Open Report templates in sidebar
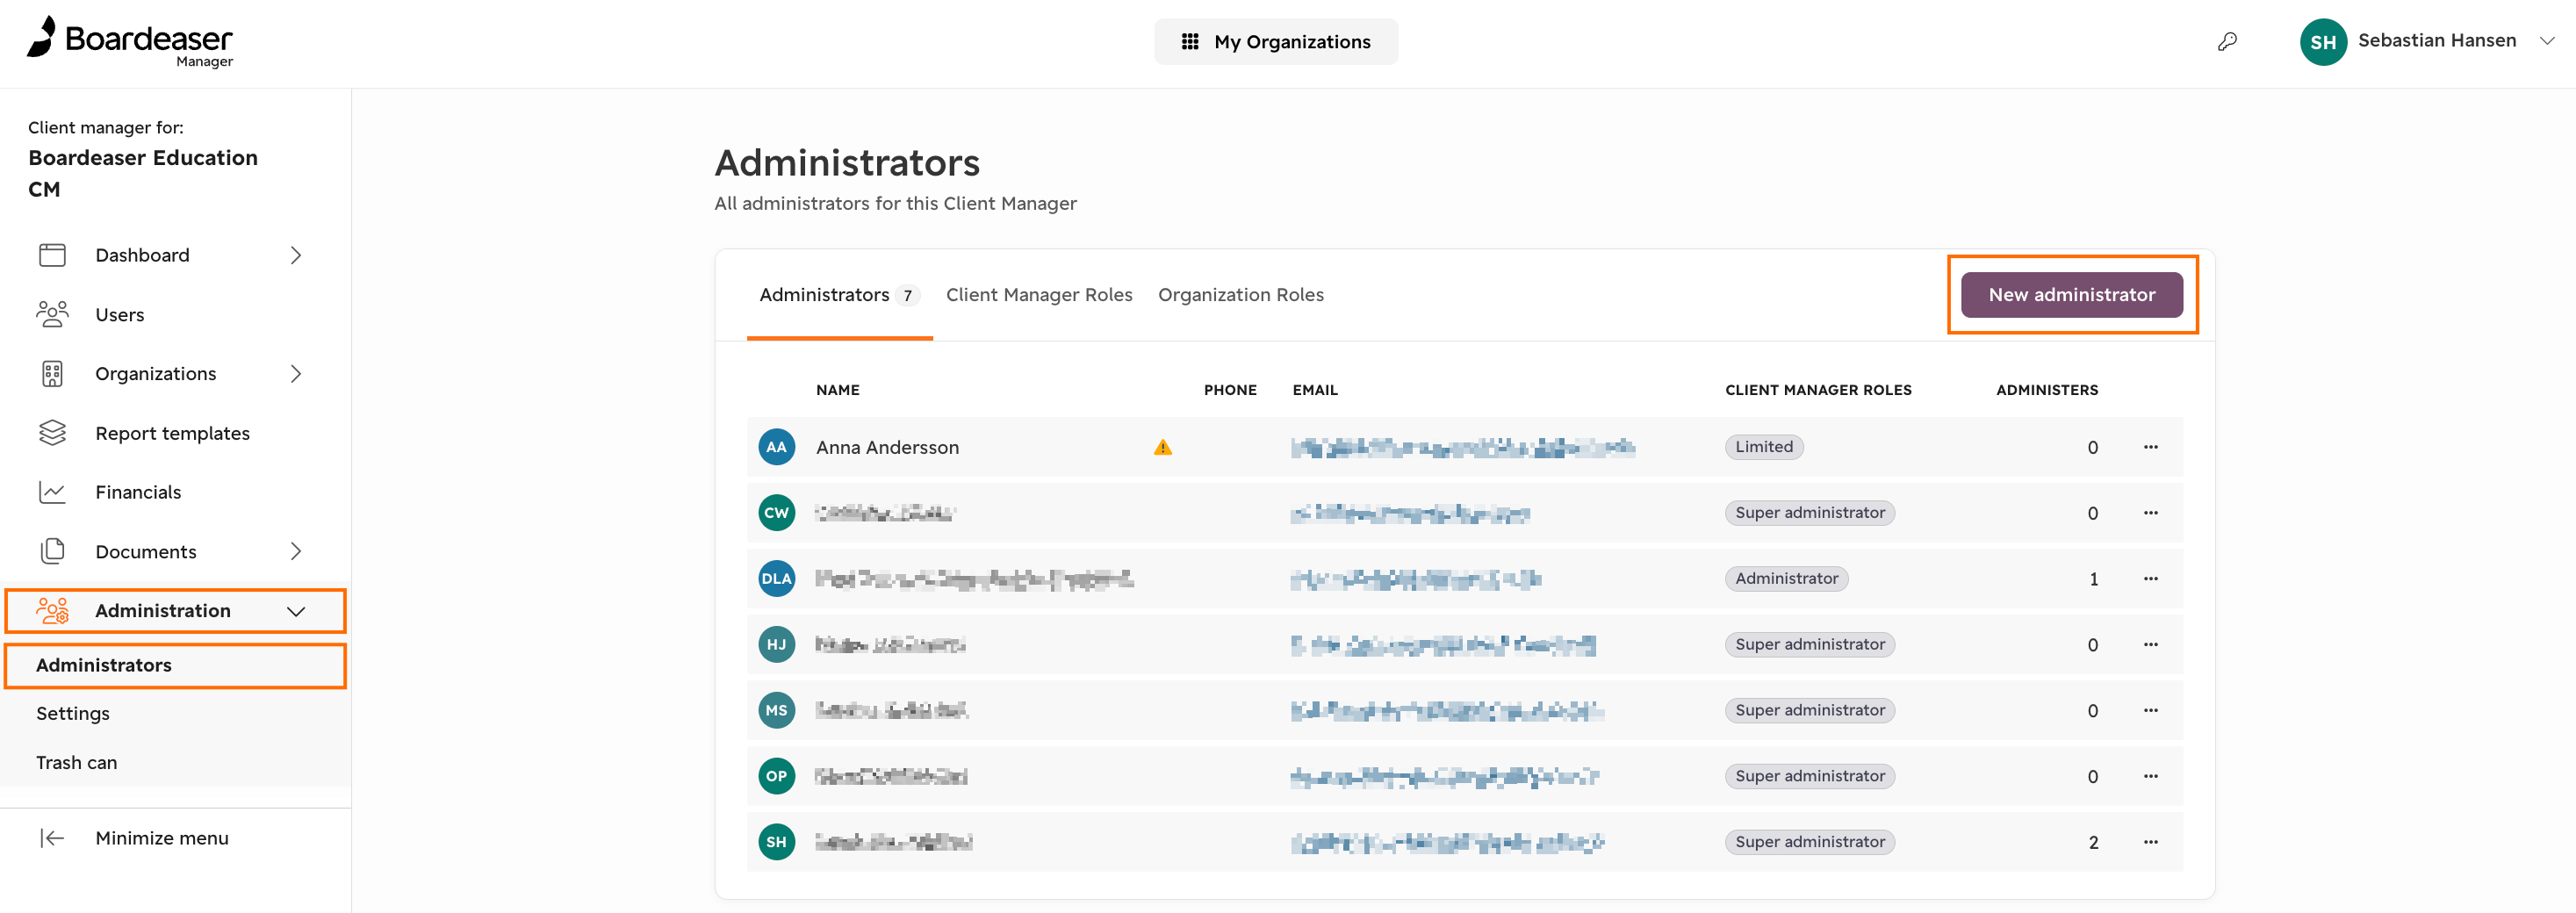This screenshot has width=2576, height=913. tap(172, 433)
